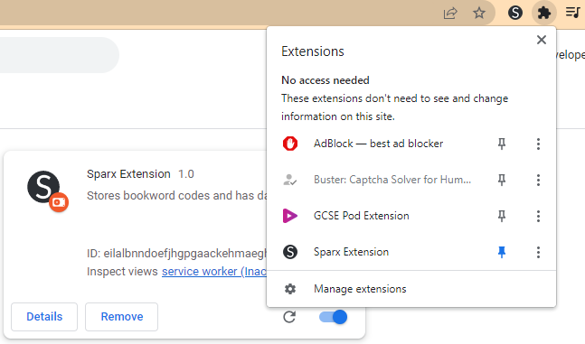Open more actions for AdBlock
Viewport: 585px width, 344px height.
point(538,144)
